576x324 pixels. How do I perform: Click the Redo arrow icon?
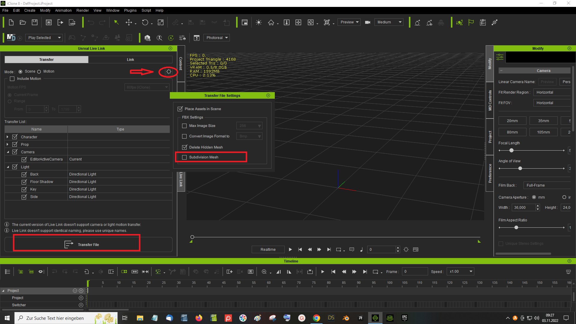(x=102, y=22)
